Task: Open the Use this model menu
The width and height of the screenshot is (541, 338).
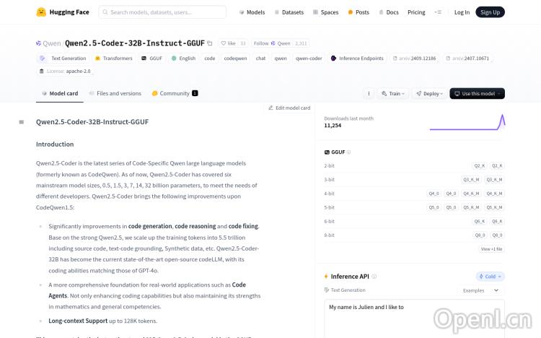Action: point(477,94)
